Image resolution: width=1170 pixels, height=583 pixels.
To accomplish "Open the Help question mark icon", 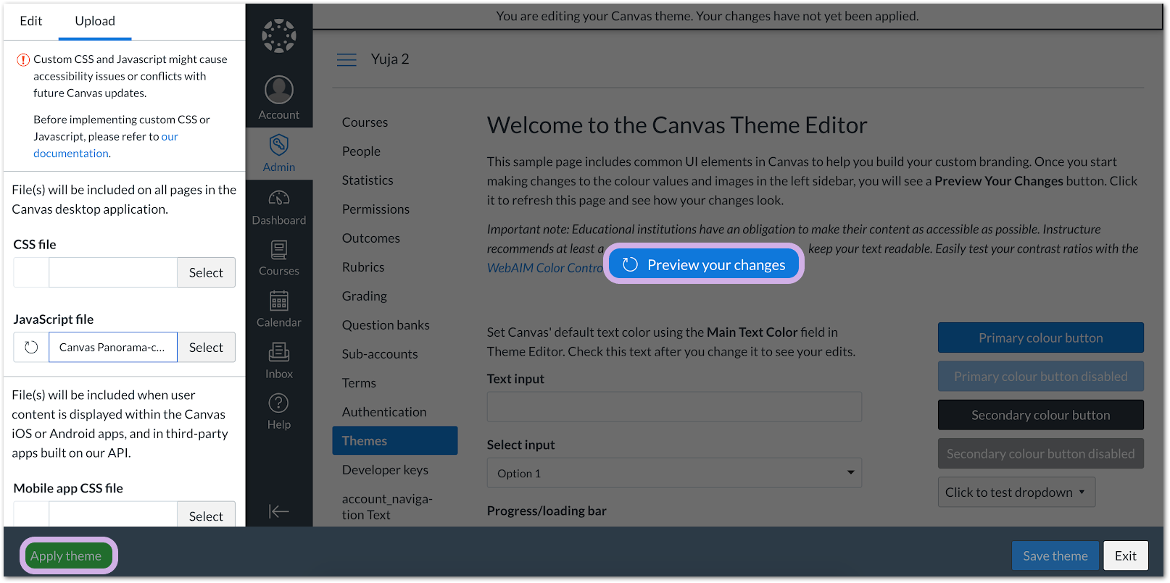I will pyautogui.click(x=279, y=403).
